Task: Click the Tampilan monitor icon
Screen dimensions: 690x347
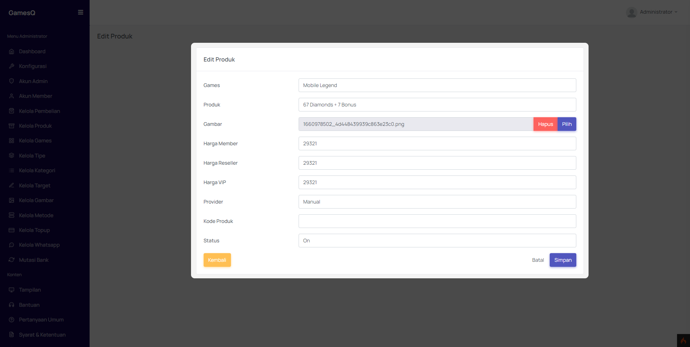Action: point(12,290)
